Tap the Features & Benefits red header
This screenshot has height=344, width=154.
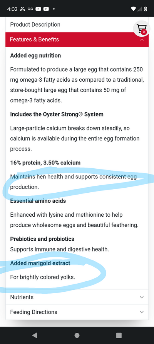coord(77,39)
